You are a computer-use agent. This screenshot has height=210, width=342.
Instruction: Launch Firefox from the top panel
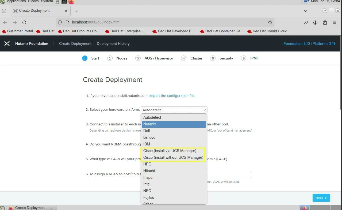[71, 2]
